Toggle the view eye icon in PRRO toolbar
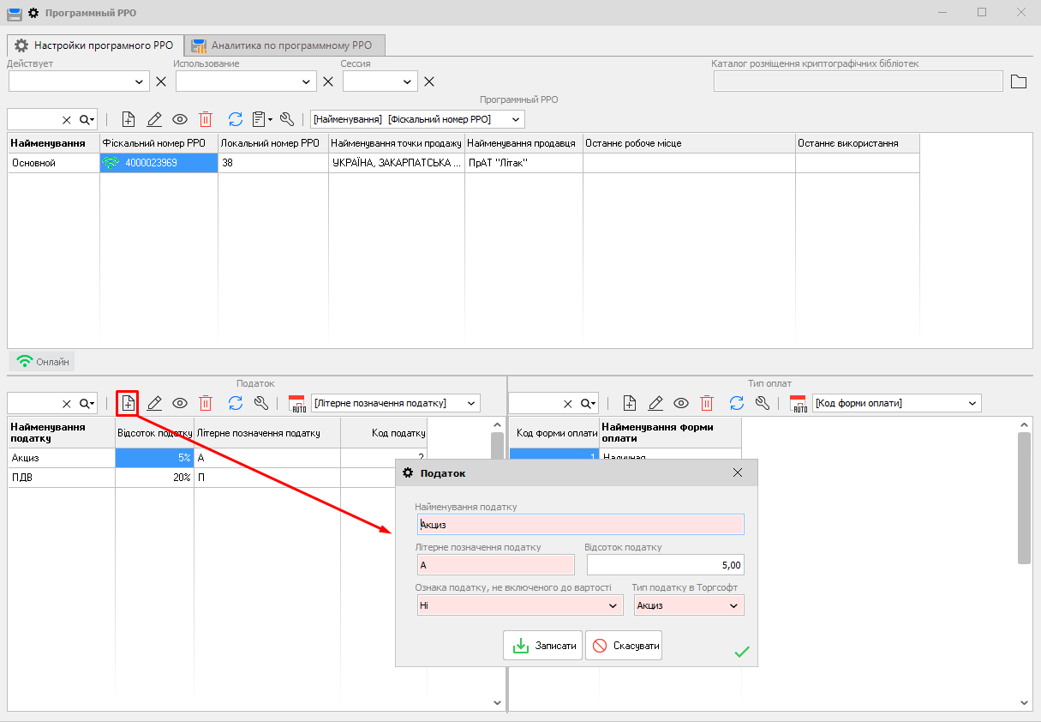The height and width of the screenshot is (722, 1041). [180, 119]
